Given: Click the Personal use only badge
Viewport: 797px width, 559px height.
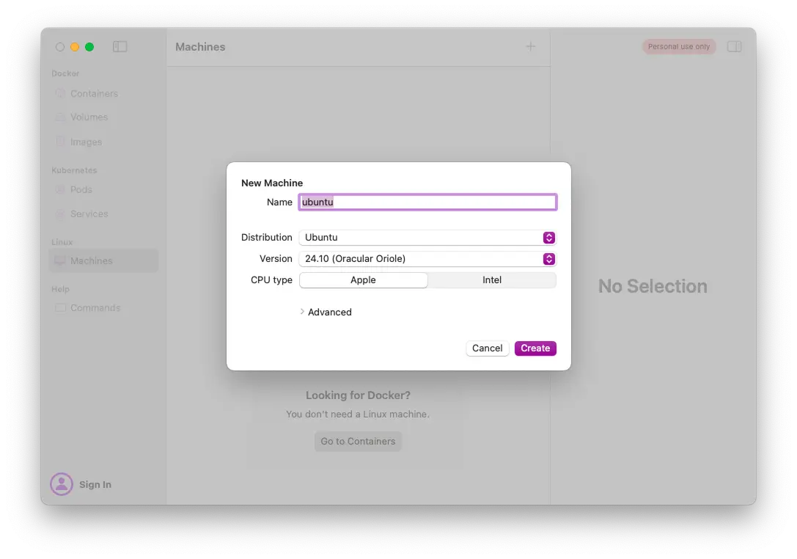Looking at the screenshot, I should 678,46.
